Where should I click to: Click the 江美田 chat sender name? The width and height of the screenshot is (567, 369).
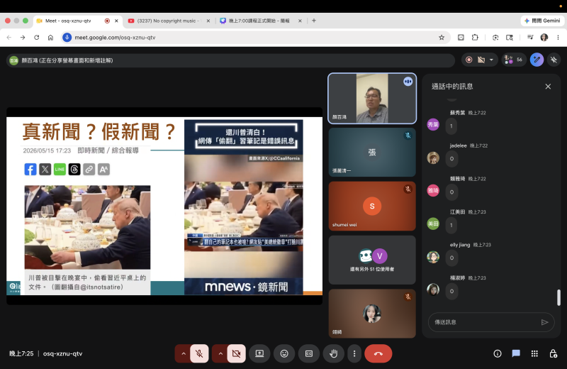457,212
